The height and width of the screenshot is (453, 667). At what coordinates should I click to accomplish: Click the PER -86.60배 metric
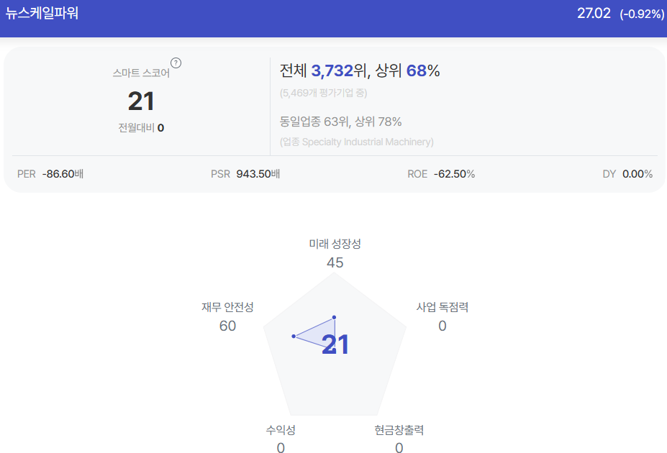click(50, 174)
